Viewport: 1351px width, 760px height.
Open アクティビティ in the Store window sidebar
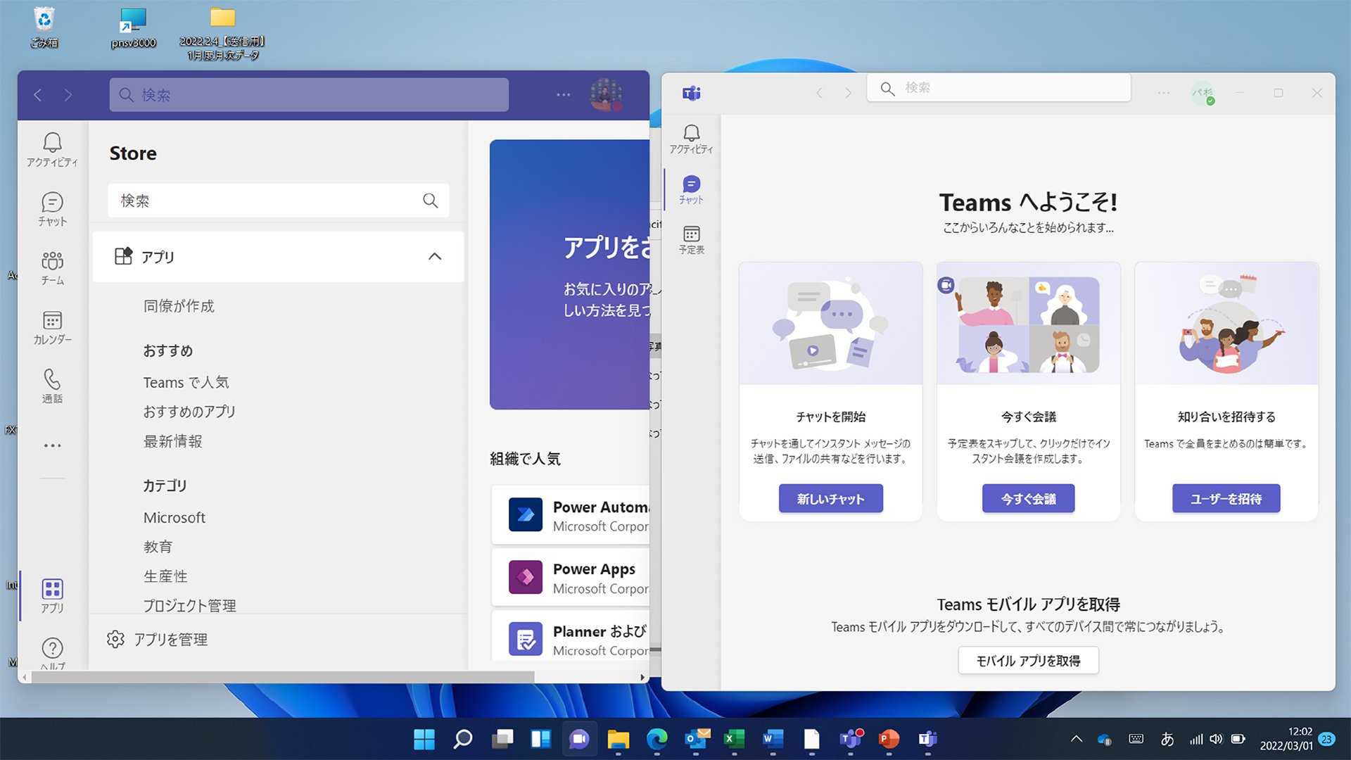pos(52,150)
